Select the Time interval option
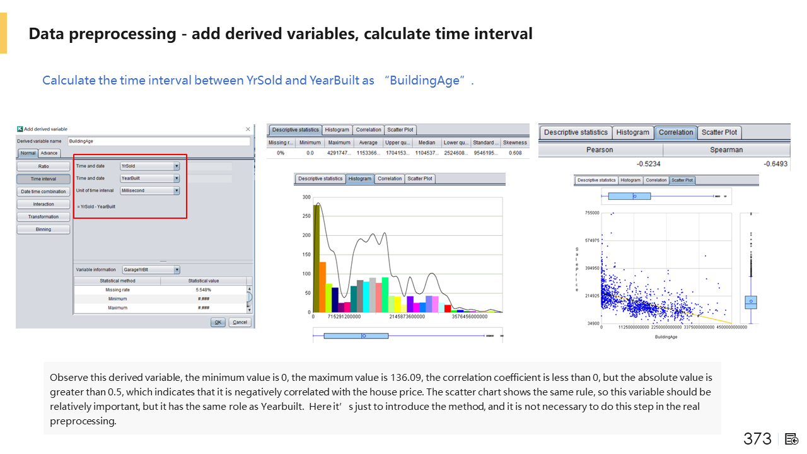807x454 pixels. pyautogui.click(x=44, y=179)
